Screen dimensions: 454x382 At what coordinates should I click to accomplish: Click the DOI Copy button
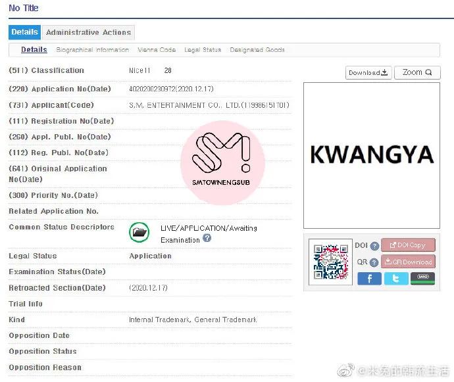[x=408, y=245]
